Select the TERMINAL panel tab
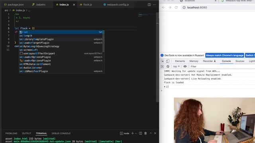Viewport: 255px width, 143px height. coord(41,133)
